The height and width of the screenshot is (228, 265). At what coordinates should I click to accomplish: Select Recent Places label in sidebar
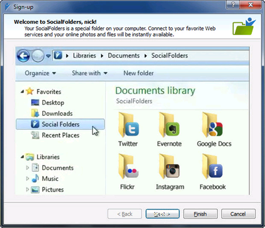pyautogui.click(x=61, y=135)
